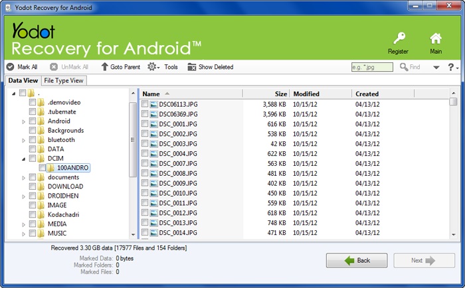Collapse the root tree node
The height and width of the screenshot is (288, 465).
[14, 94]
